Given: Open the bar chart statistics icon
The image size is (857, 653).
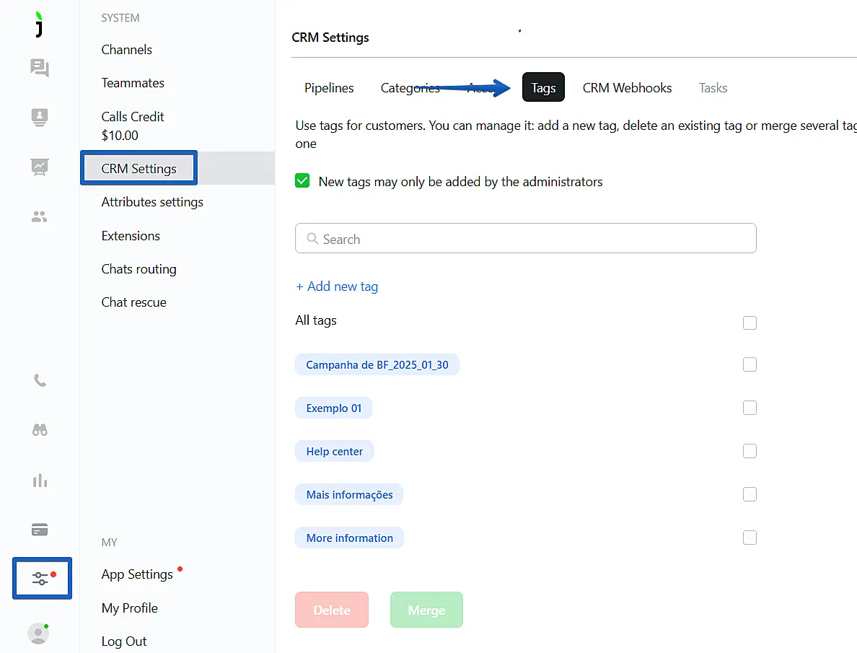Looking at the screenshot, I should coord(40,481).
